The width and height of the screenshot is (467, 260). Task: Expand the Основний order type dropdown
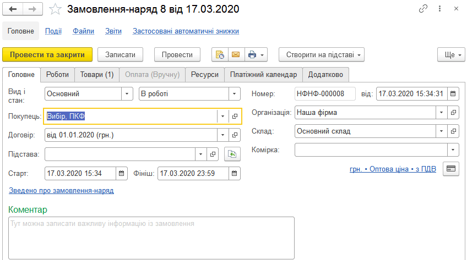(127, 93)
